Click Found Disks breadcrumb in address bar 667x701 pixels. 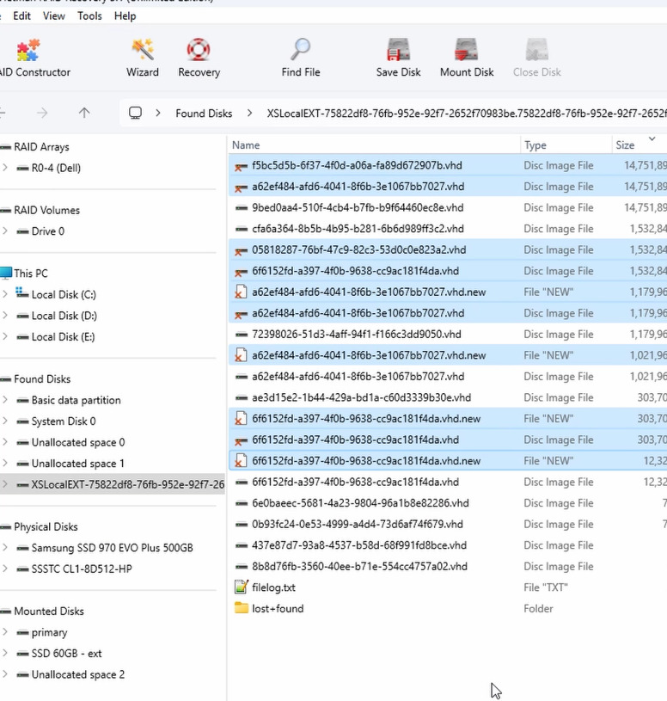tap(204, 114)
